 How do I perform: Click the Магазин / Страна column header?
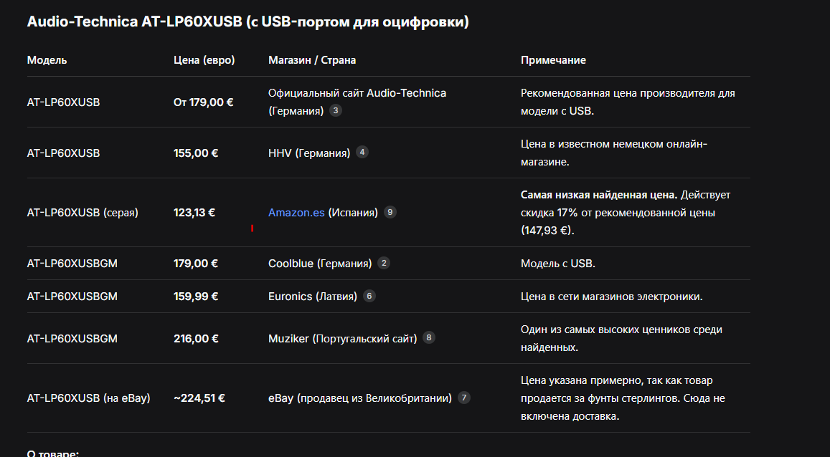click(x=312, y=60)
